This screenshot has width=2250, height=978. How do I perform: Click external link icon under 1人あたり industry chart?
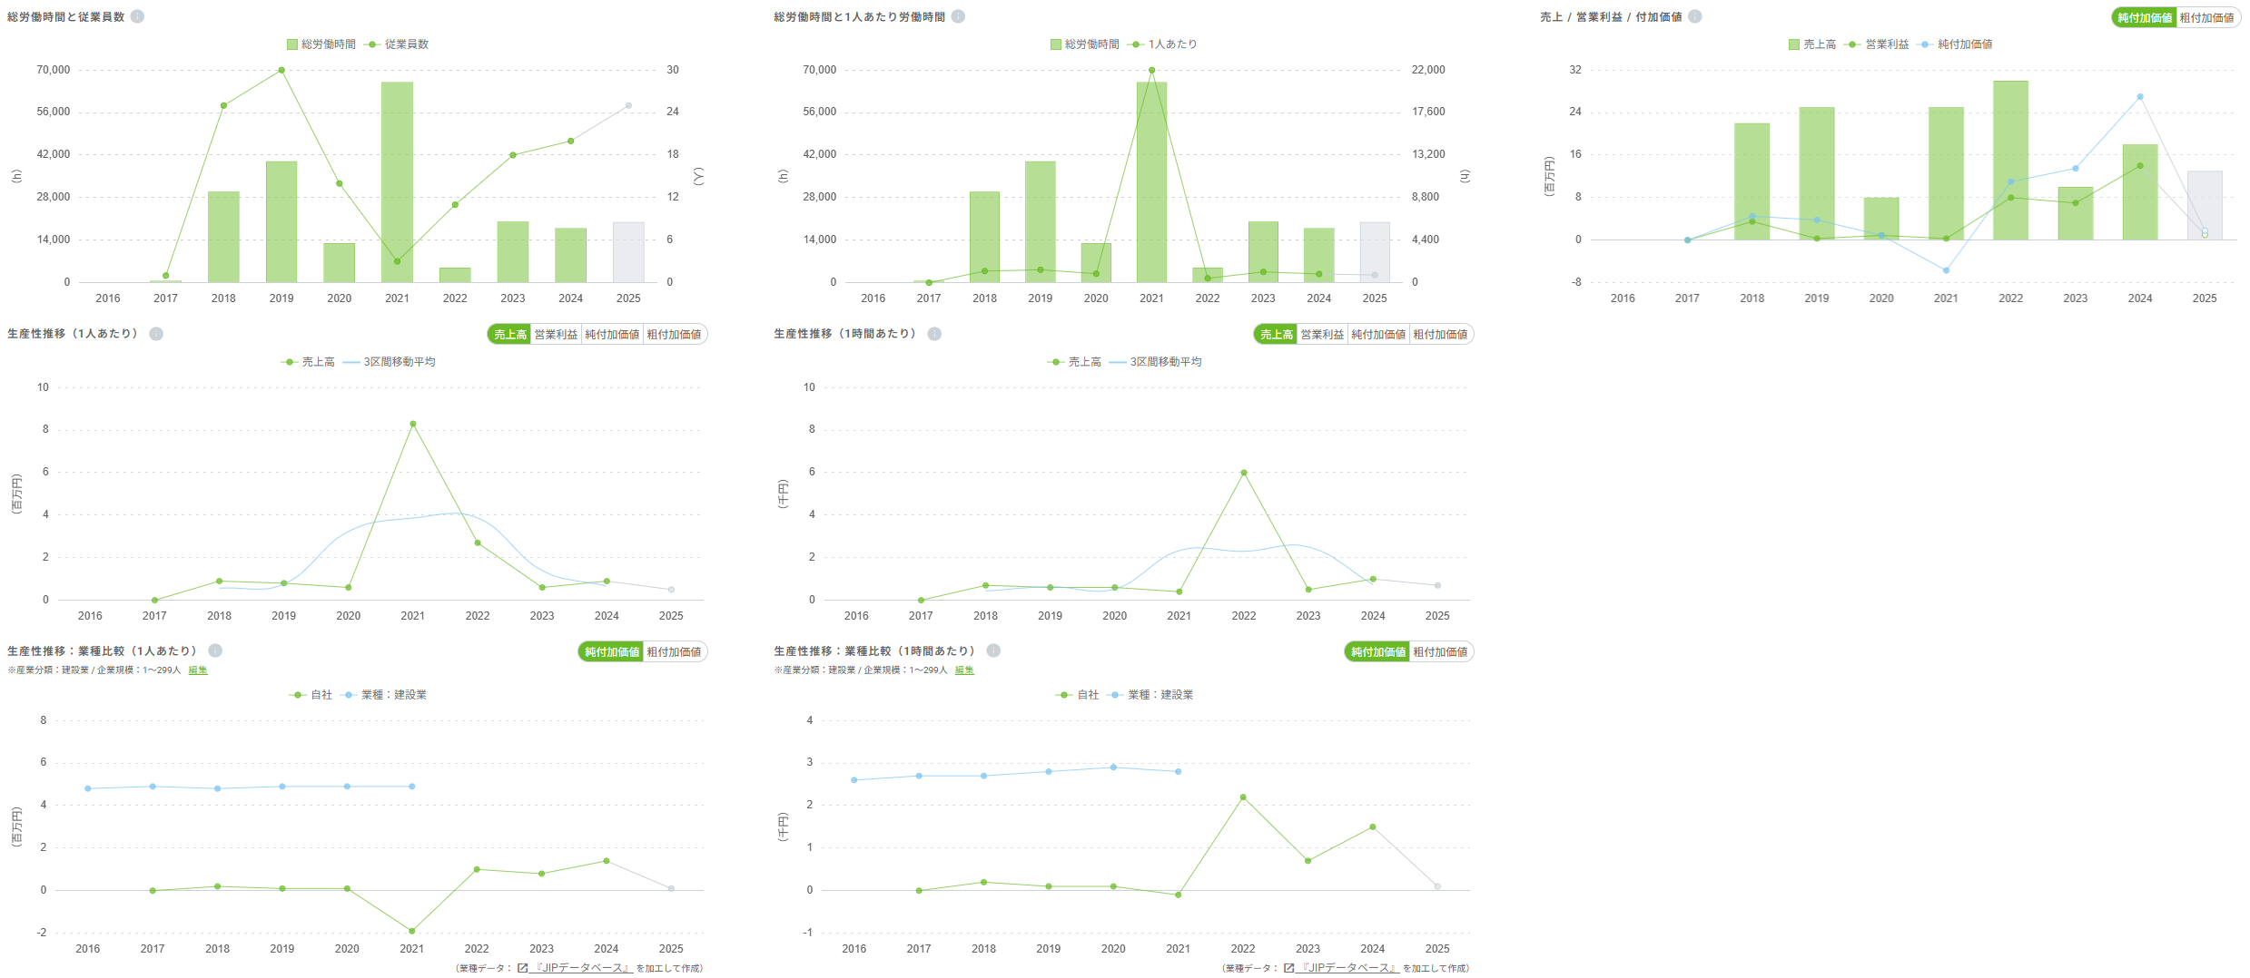522,968
